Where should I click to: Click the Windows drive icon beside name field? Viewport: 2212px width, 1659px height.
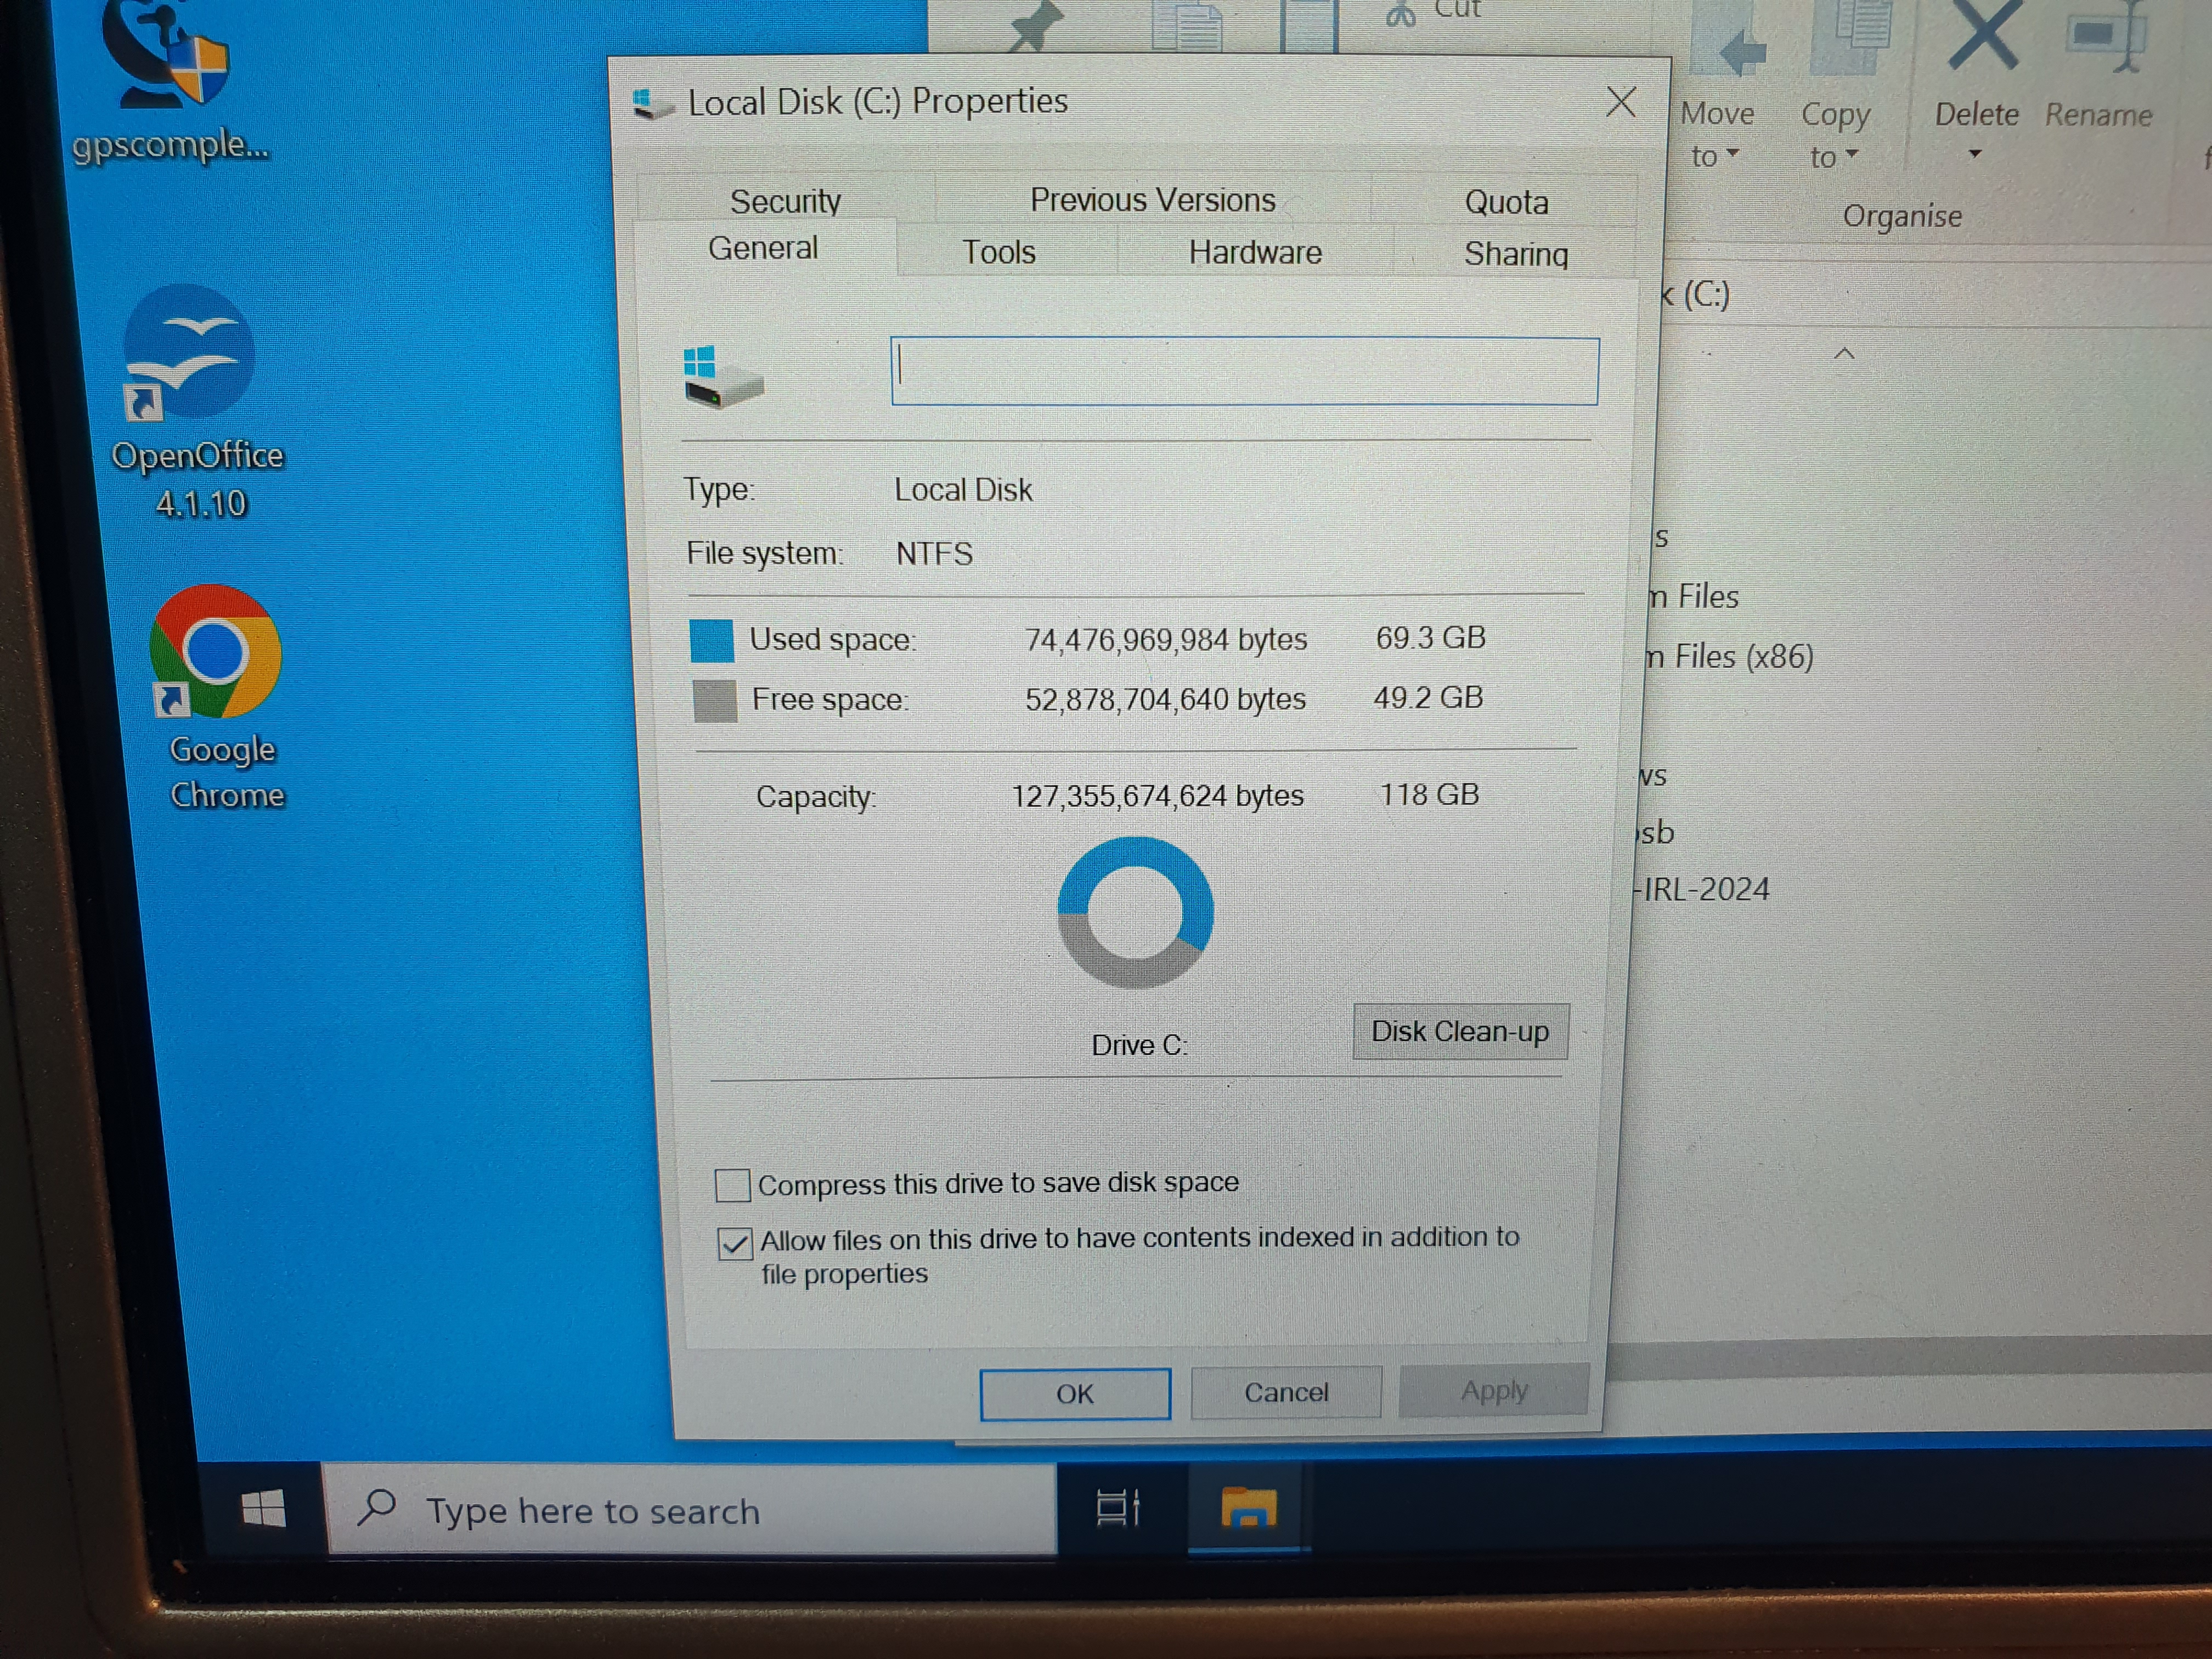coord(723,376)
